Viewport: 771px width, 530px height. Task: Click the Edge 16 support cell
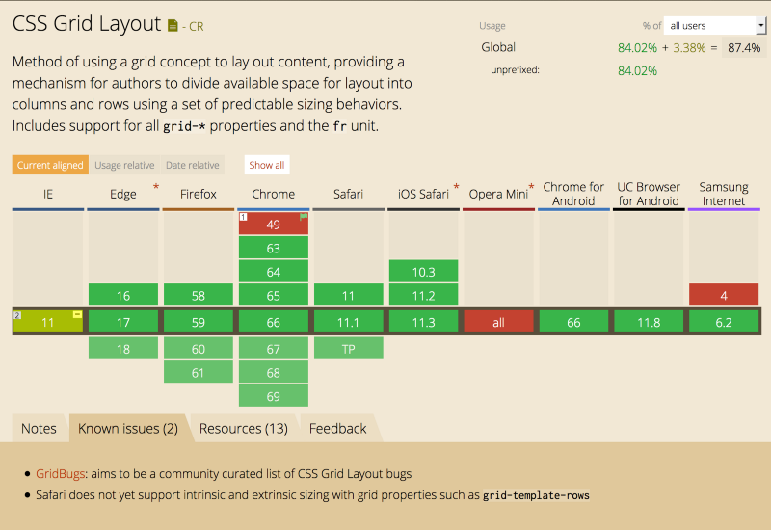[123, 295]
